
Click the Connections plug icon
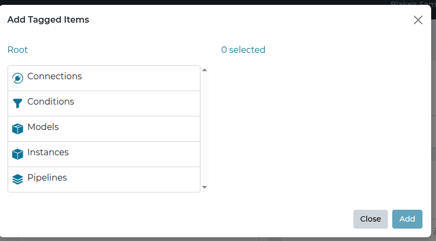click(17, 78)
